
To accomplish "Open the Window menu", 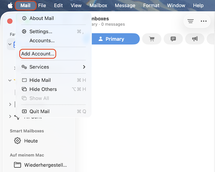I will 176,5.
